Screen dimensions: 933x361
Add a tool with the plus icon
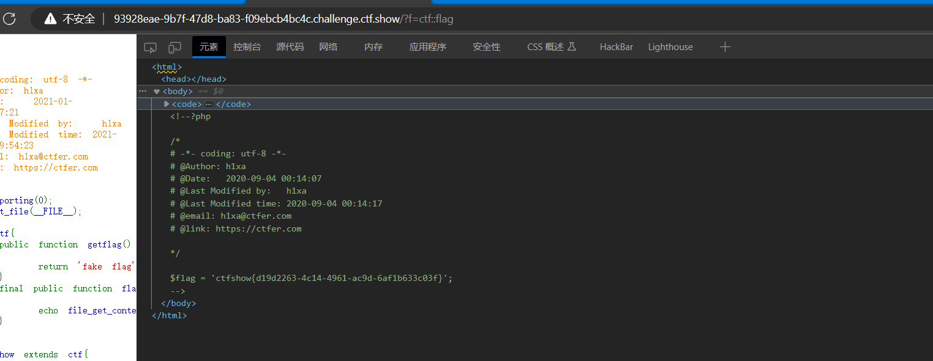[x=725, y=47]
